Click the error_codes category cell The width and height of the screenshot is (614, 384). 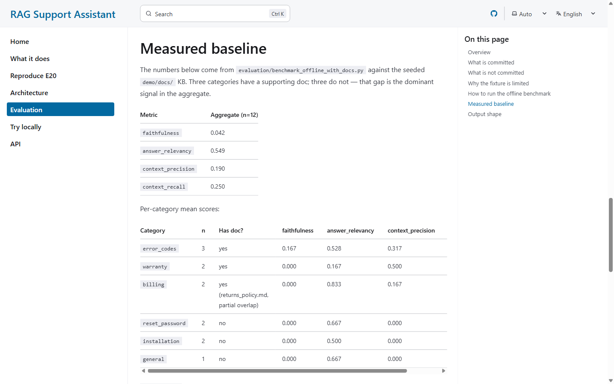(159, 249)
